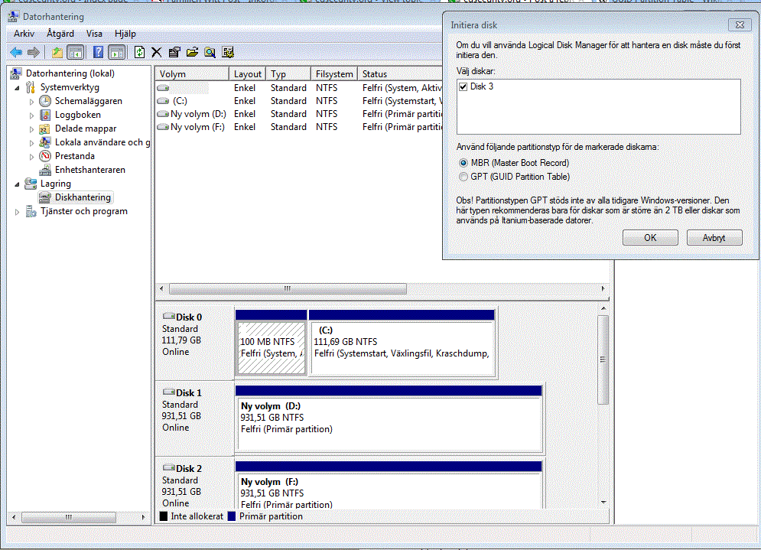Select the (C:) 111,69 GB partition block

[x=402, y=343]
